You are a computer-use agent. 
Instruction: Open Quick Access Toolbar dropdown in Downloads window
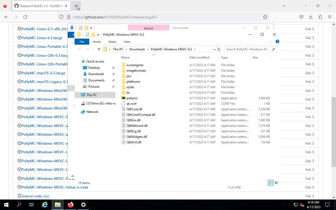click(91, 28)
